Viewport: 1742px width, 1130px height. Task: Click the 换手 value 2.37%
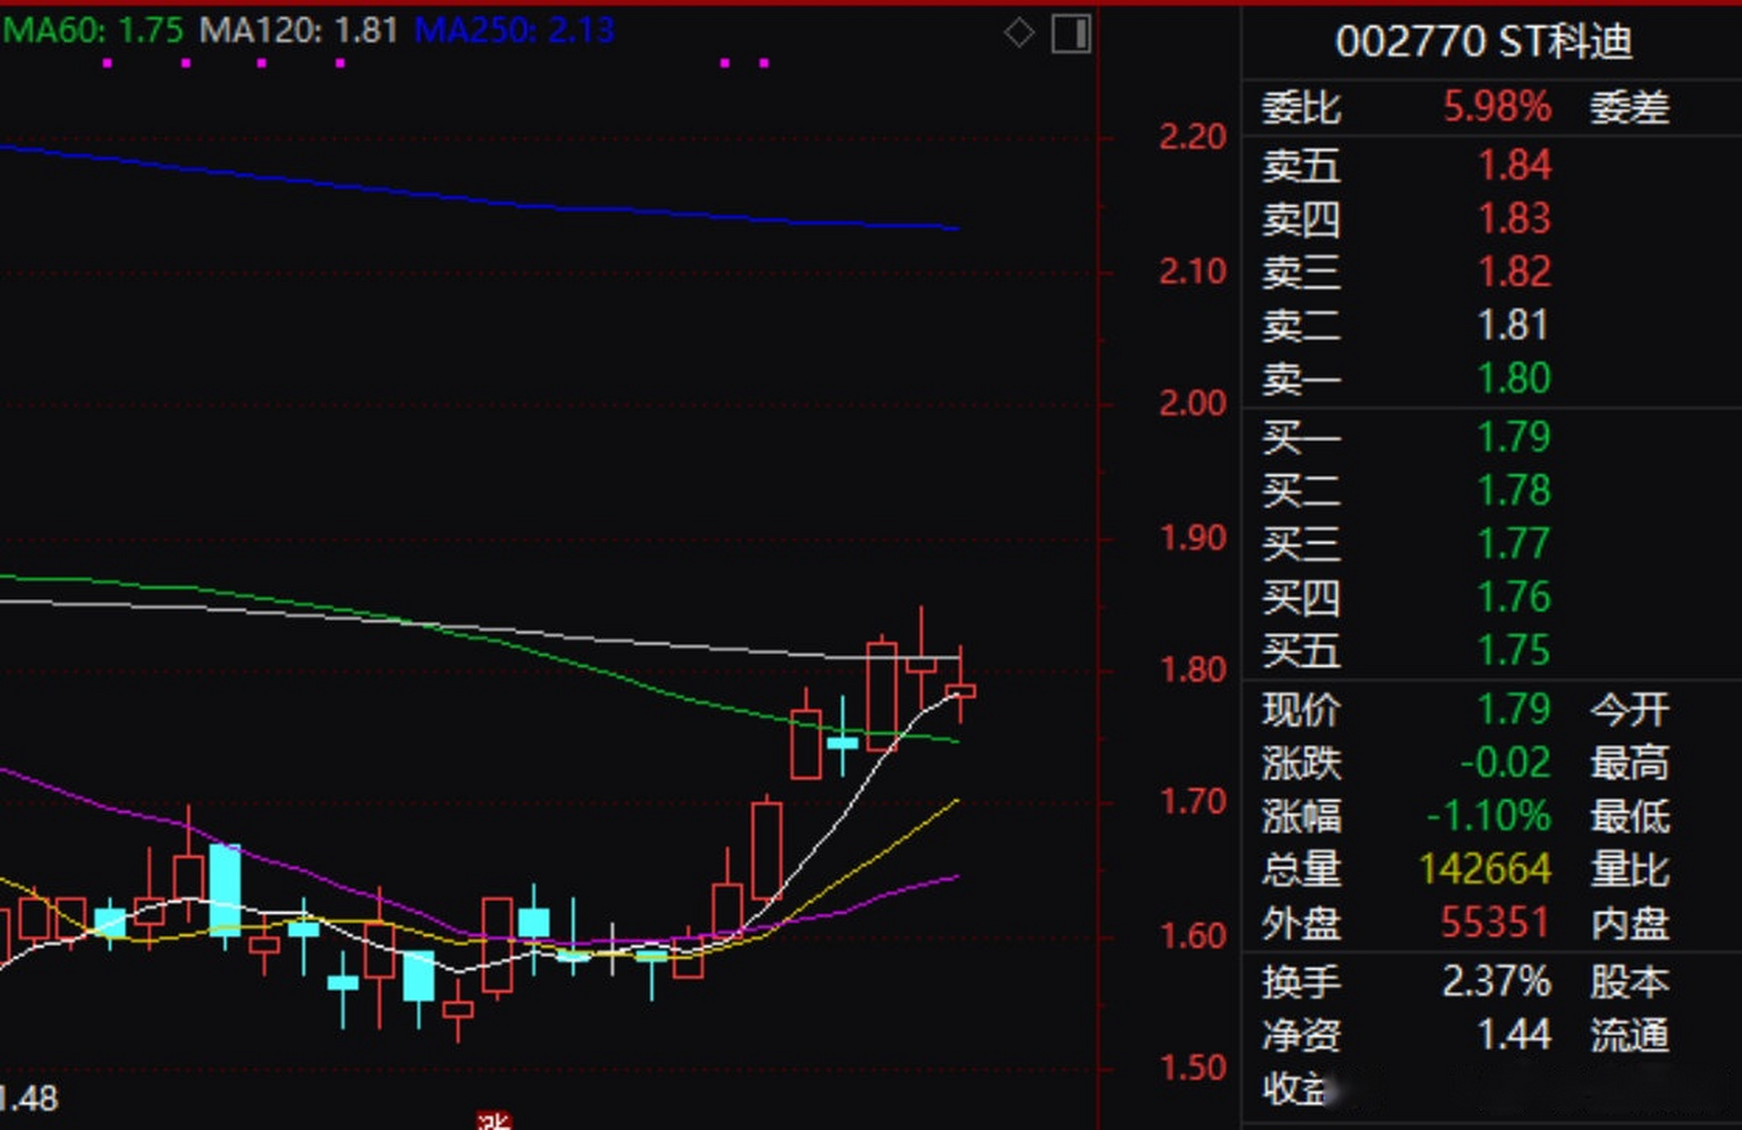pos(1497,981)
